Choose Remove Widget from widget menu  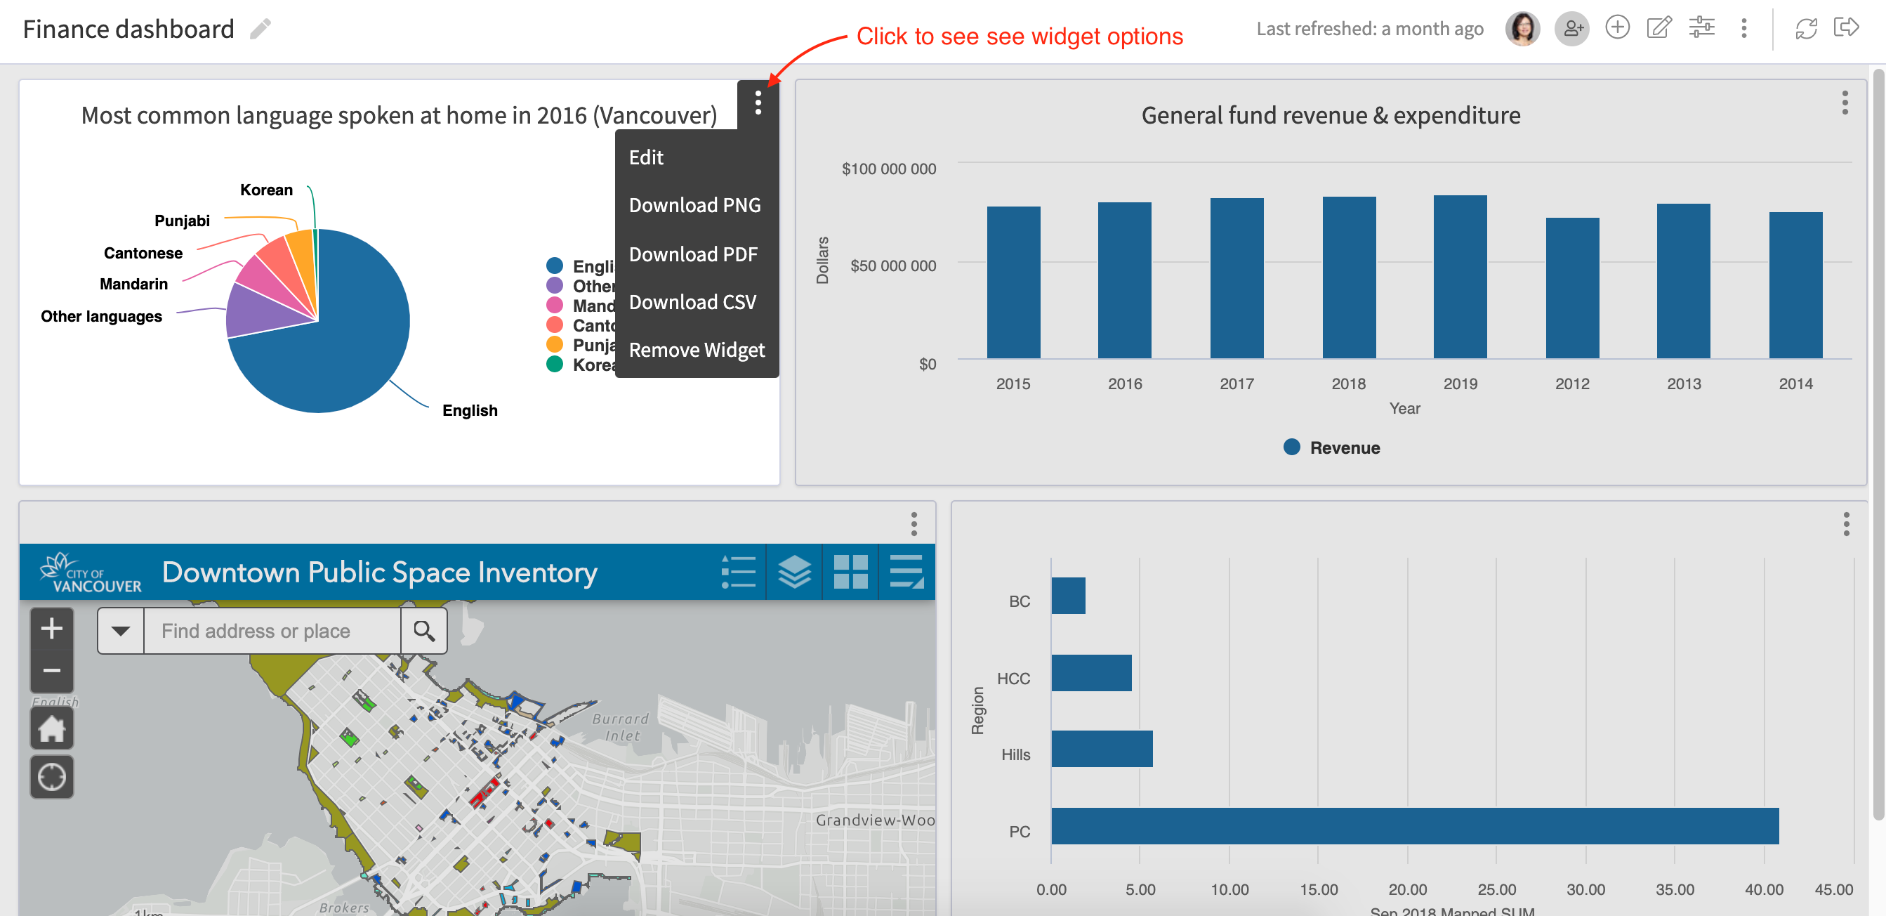point(697,350)
